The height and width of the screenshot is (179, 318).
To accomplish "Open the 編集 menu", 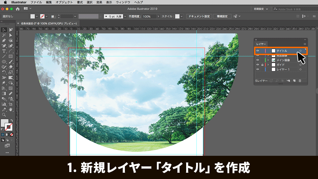I will (49, 2).
